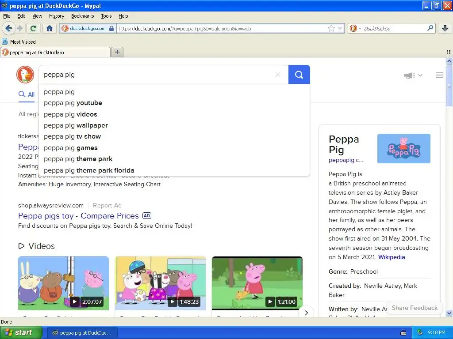Click the browser address bar URL

coord(221,29)
